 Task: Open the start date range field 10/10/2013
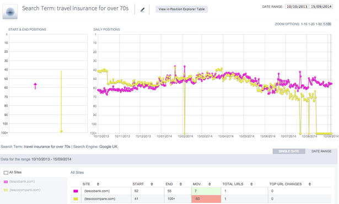pyautogui.click(x=297, y=7)
